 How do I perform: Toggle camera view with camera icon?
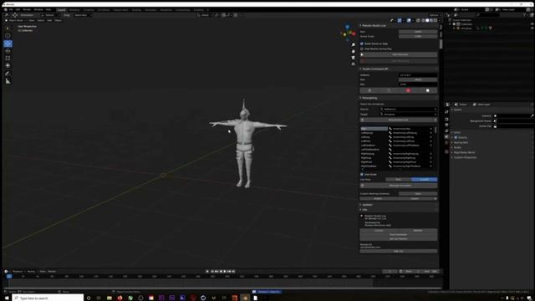click(353, 58)
